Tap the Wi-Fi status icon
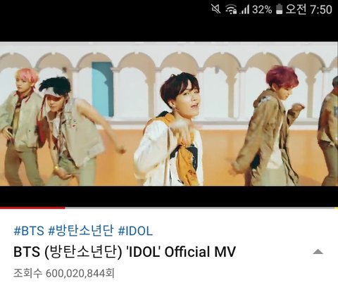Viewport: 338px width, 285px height. tap(231, 10)
